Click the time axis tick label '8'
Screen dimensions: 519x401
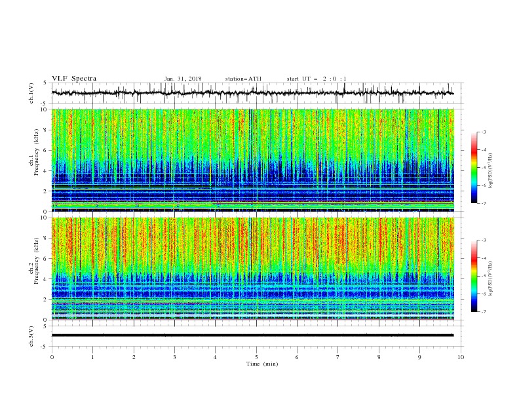pyautogui.click(x=379, y=357)
